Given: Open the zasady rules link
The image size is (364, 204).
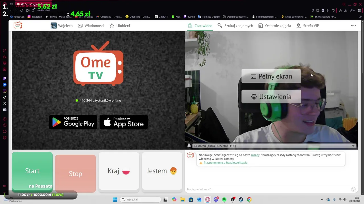Looking at the screenshot, I should 255,155.
